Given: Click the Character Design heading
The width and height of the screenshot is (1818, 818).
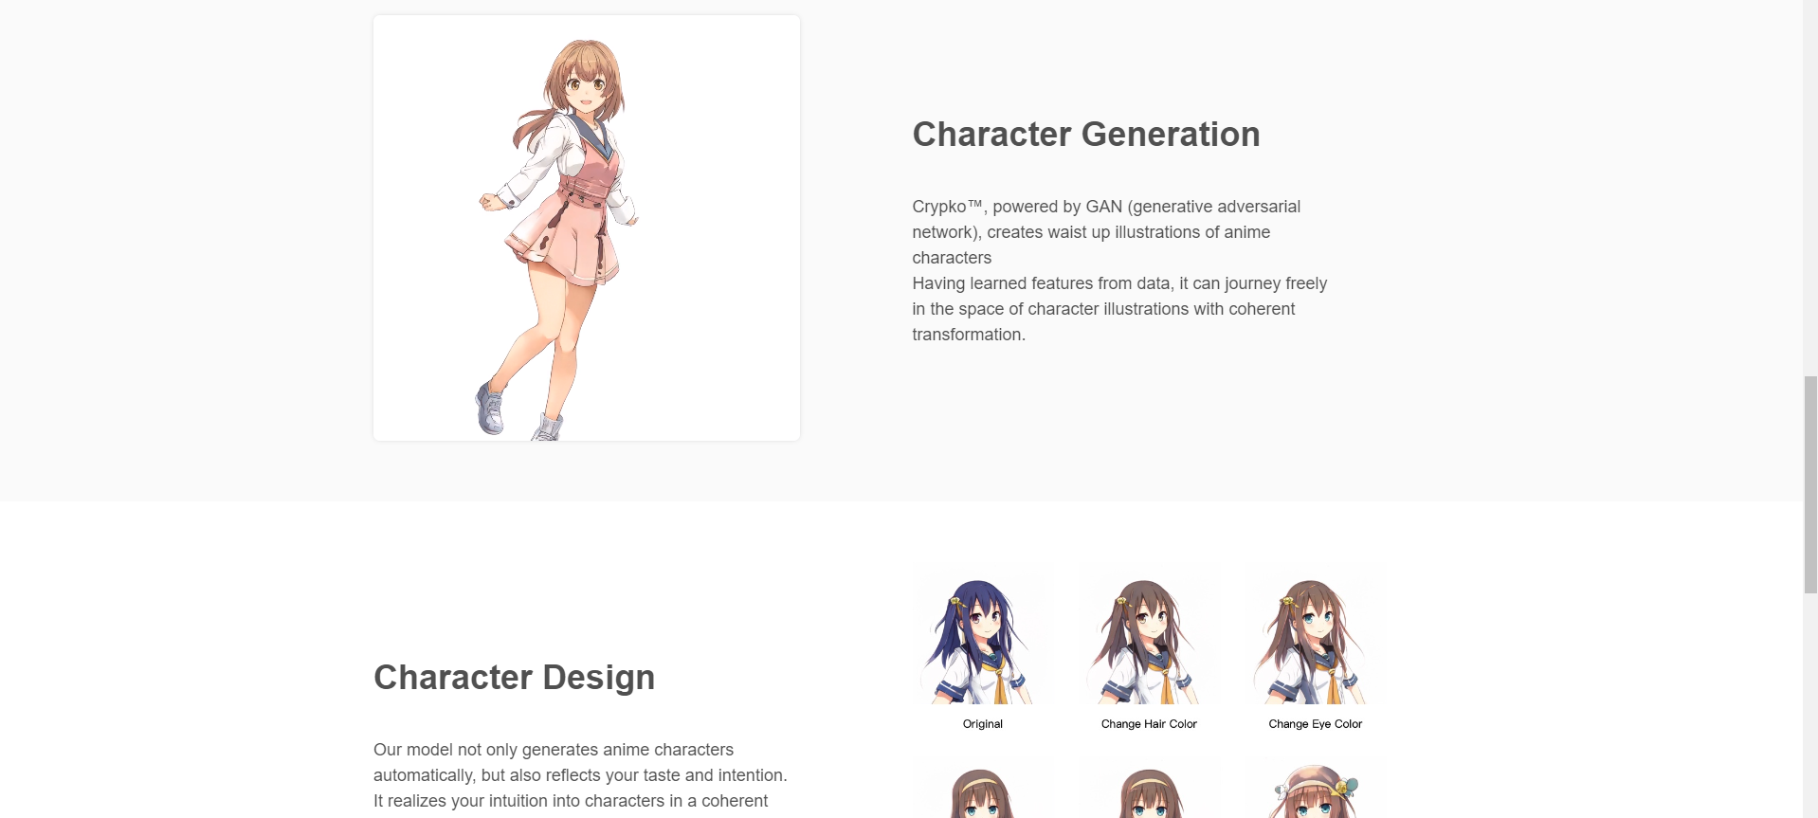Looking at the screenshot, I should tap(515, 678).
